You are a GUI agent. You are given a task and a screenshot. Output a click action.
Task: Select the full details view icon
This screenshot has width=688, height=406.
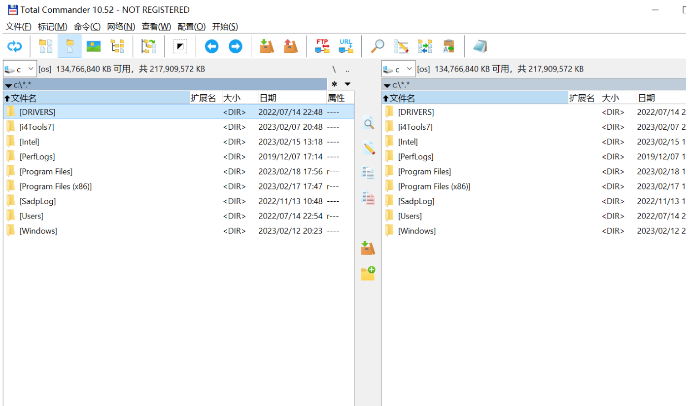[x=69, y=46]
